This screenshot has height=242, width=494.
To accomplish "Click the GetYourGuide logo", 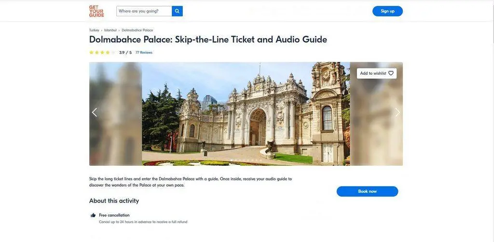I will pyautogui.click(x=96, y=11).
